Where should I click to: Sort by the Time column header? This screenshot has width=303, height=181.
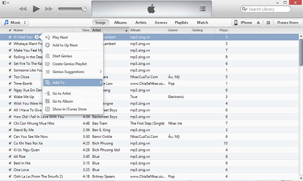click(x=86, y=30)
